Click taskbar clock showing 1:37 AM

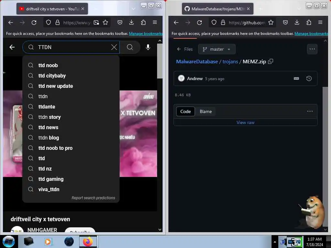[x=315, y=242]
